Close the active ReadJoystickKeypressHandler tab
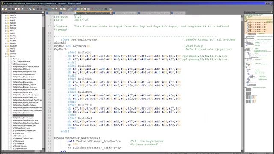The image size is (274, 154). (x=111, y=13)
